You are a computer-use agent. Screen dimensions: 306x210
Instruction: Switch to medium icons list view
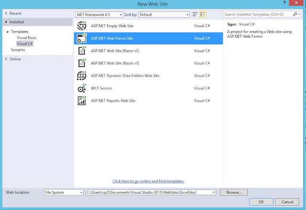pyautogui.click(x=203, y=14)
